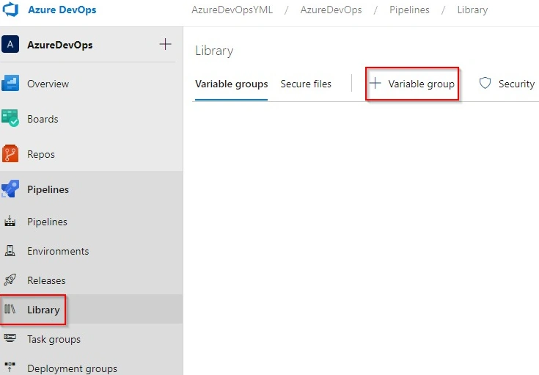The height and width of the screenshot is (375, 539).
Task: Click the Deployment groups icon
Action: pyautogui.click(x=10, y=368)
